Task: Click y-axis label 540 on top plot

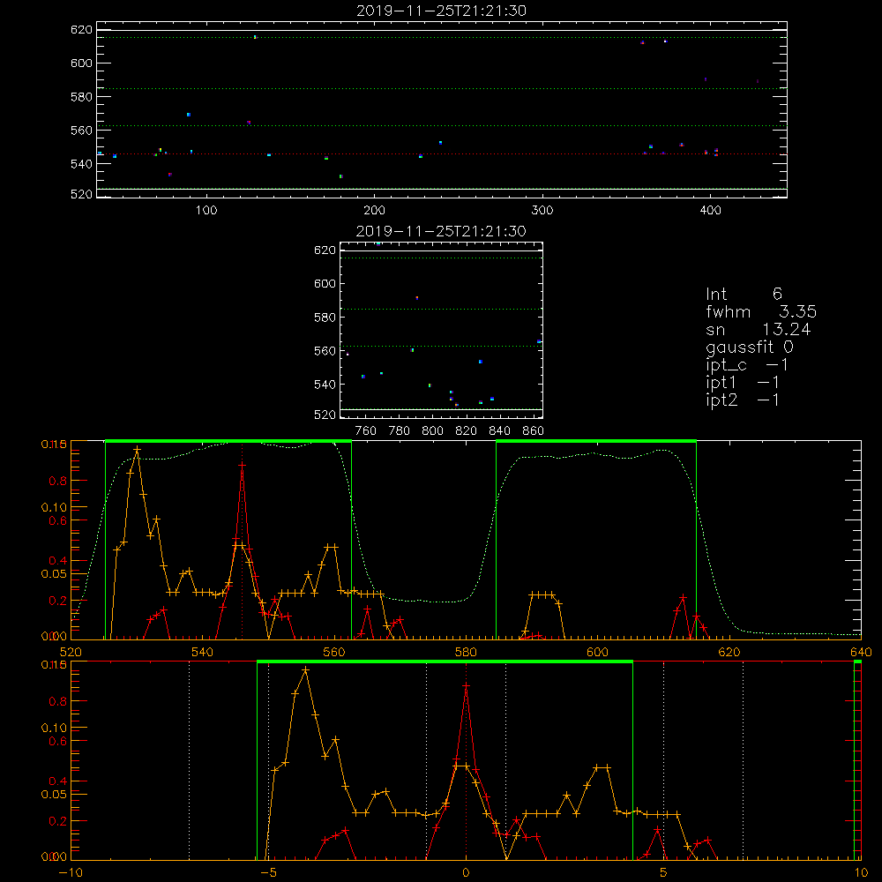Action: [x=81, y=164]
